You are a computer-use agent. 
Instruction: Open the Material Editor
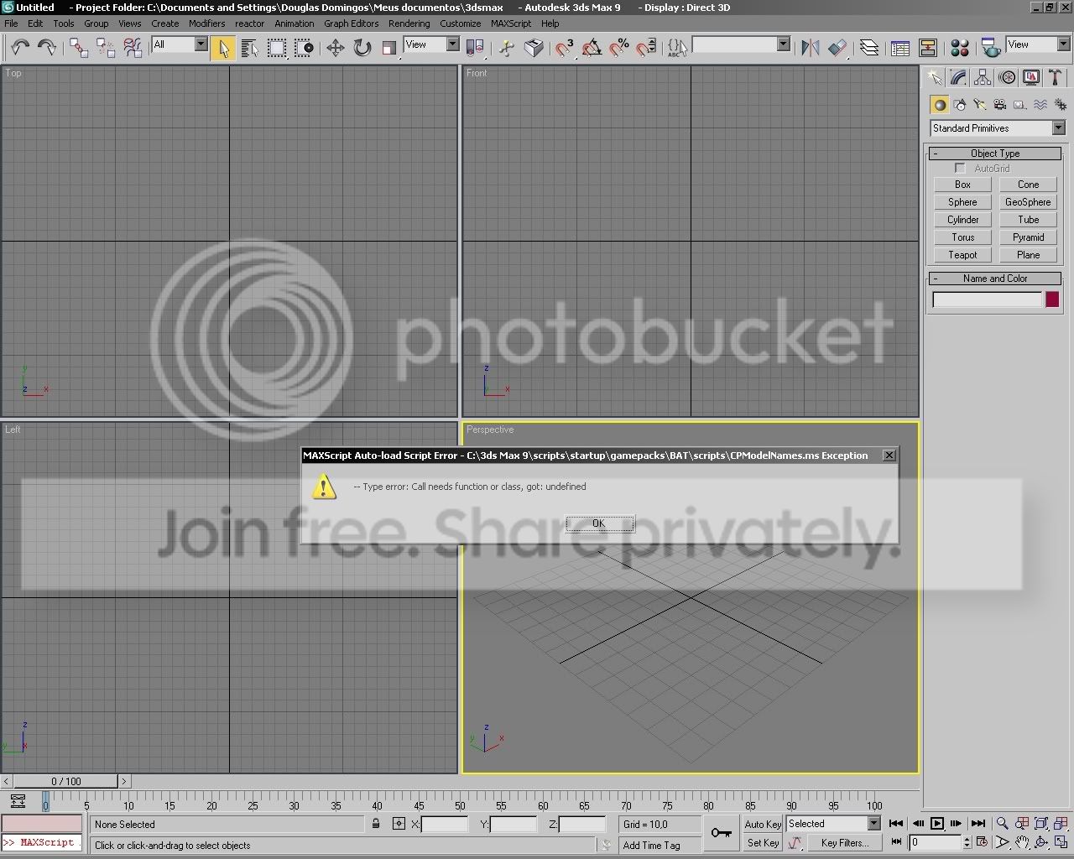tap(961, 48)
